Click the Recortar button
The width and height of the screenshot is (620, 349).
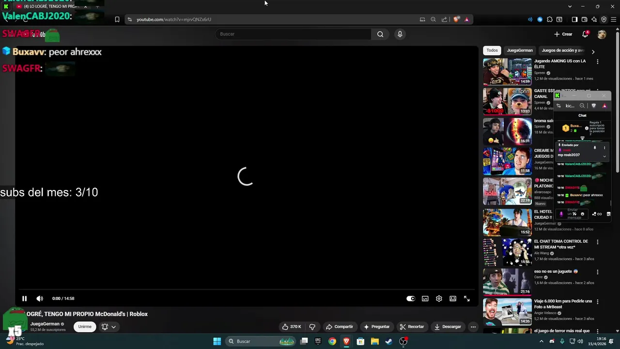point(412,327)
